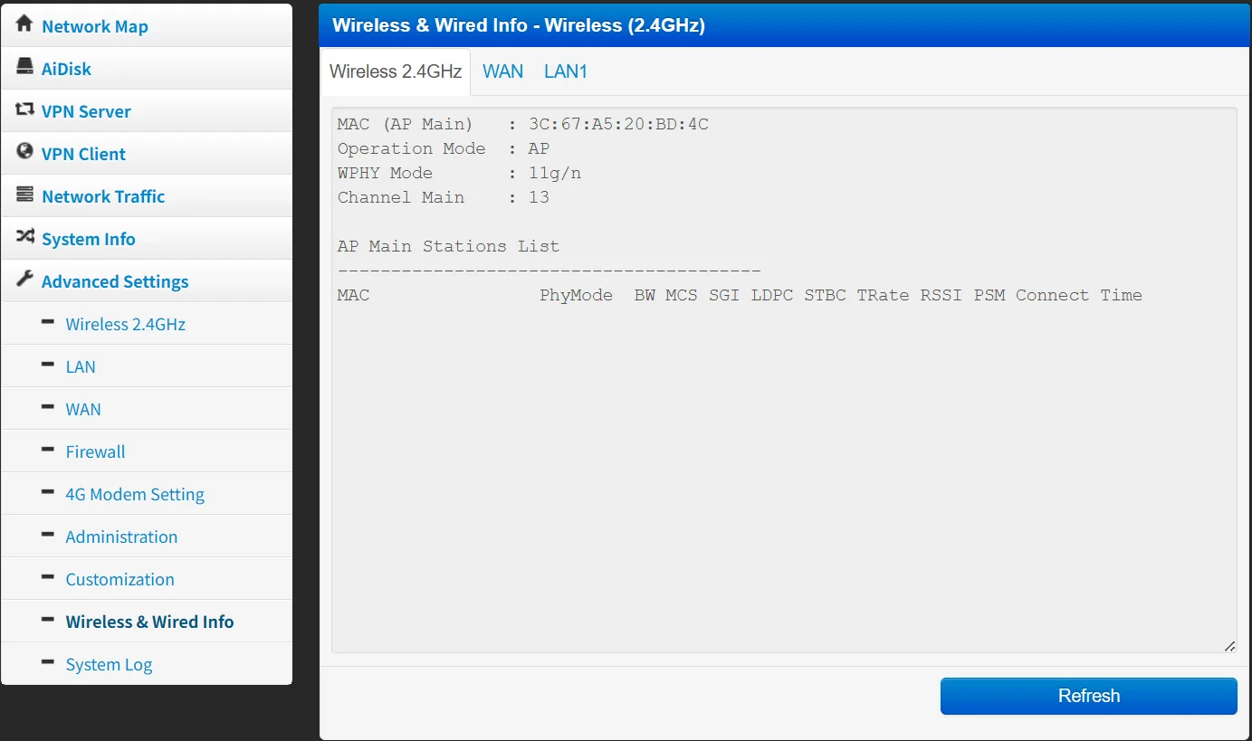Image resolution: width=1252 pixels, height=741 pixels.
Task: Click the home icon beside Network Map
Action: click(x=24, y=24)
